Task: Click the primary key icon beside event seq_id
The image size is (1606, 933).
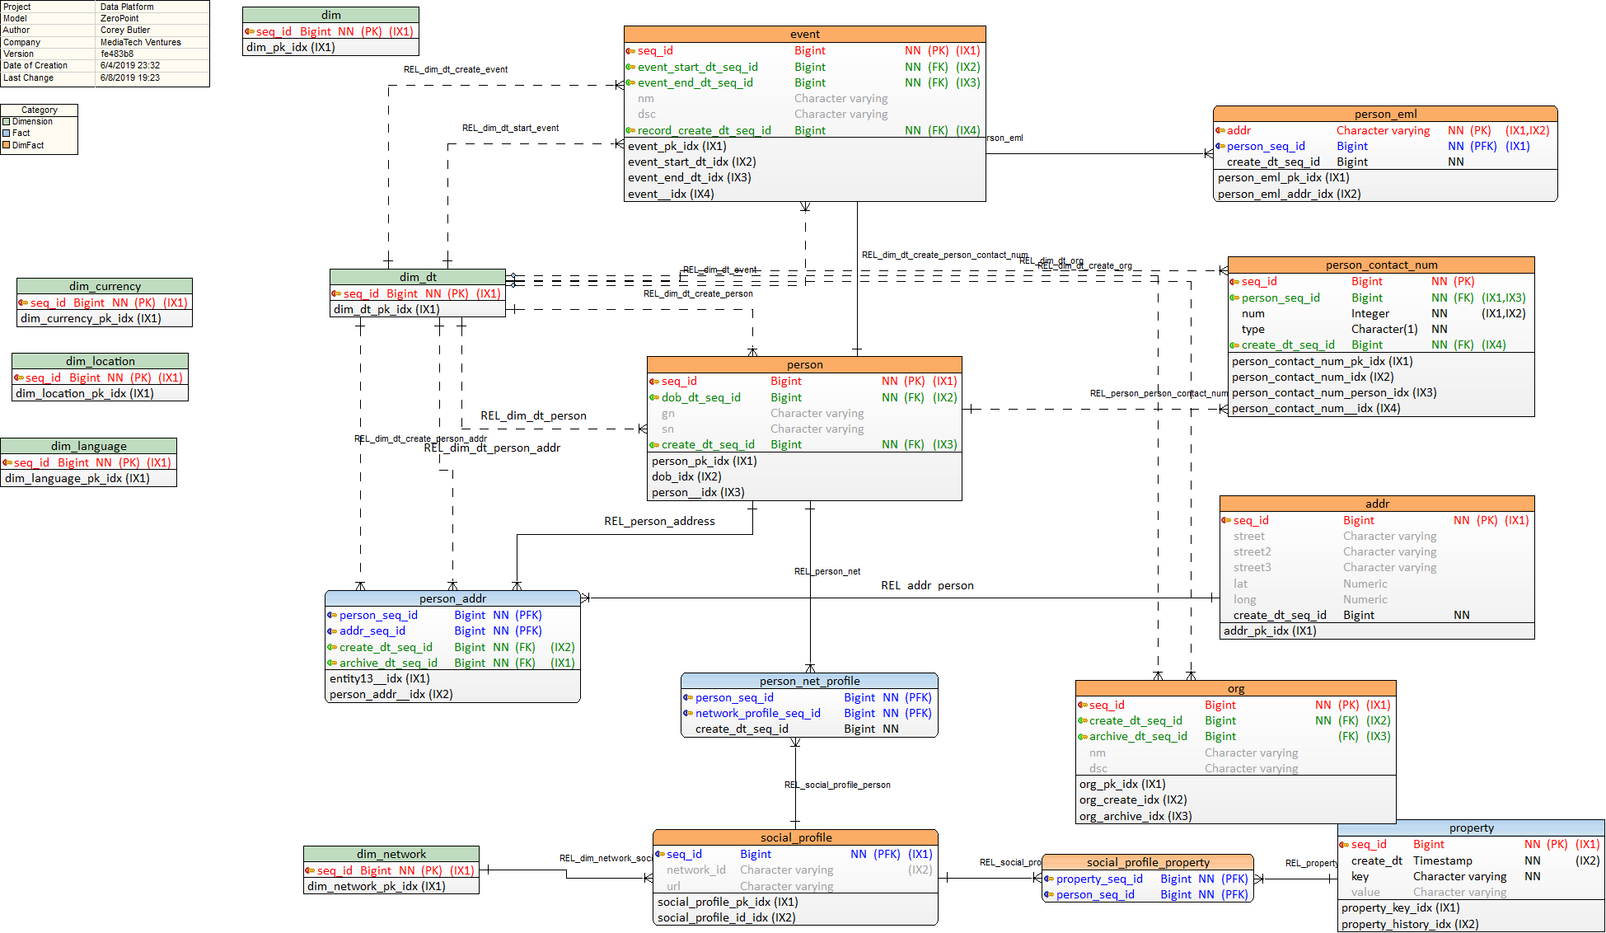Action: [x=630, y=51]
